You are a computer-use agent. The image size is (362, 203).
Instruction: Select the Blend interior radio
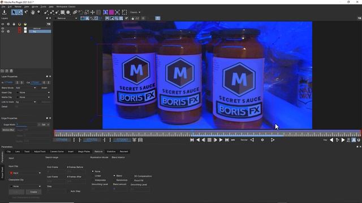coord(114,175)
